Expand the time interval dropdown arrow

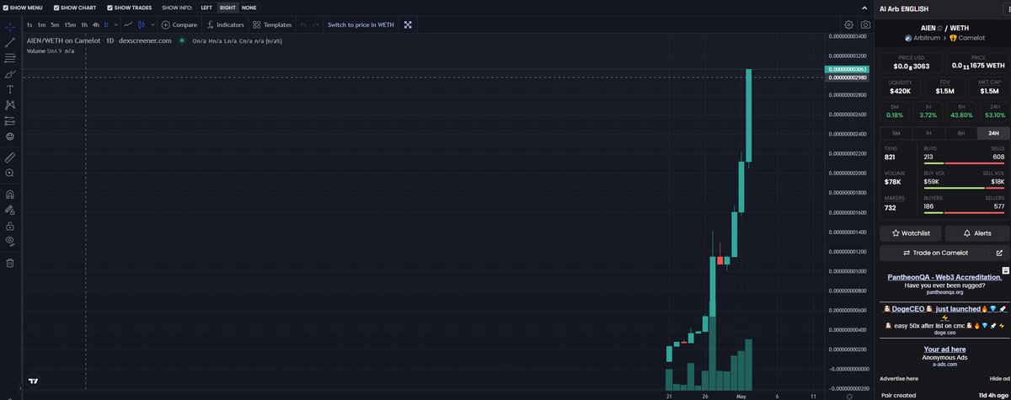(116, 25)
